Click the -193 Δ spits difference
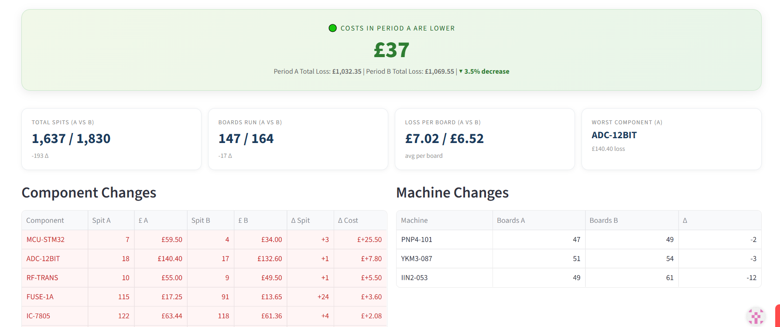Image resolution: width=780 pixels, height=327 pixels. [x=40, y=156]
